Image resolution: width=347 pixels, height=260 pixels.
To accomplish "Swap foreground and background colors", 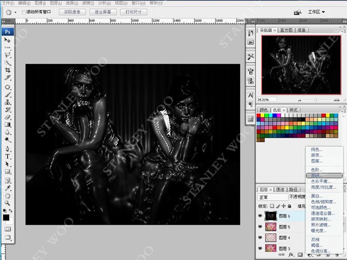I will click(x=11, y=211).
